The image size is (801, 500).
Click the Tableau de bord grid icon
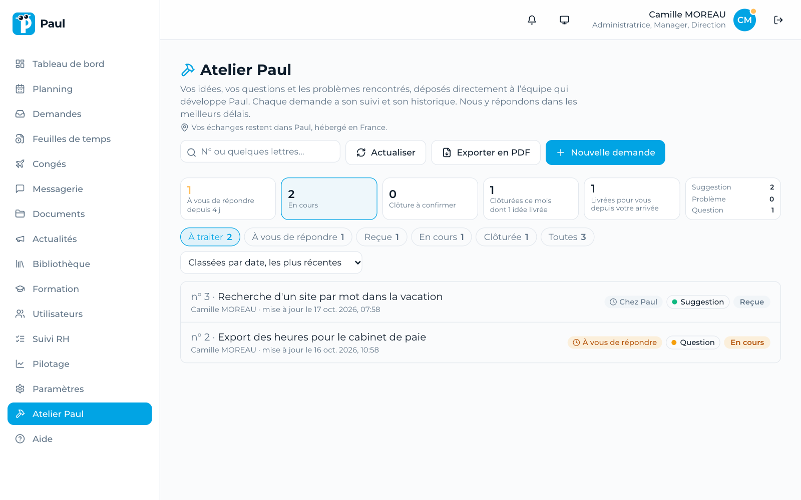click(20, 64)
